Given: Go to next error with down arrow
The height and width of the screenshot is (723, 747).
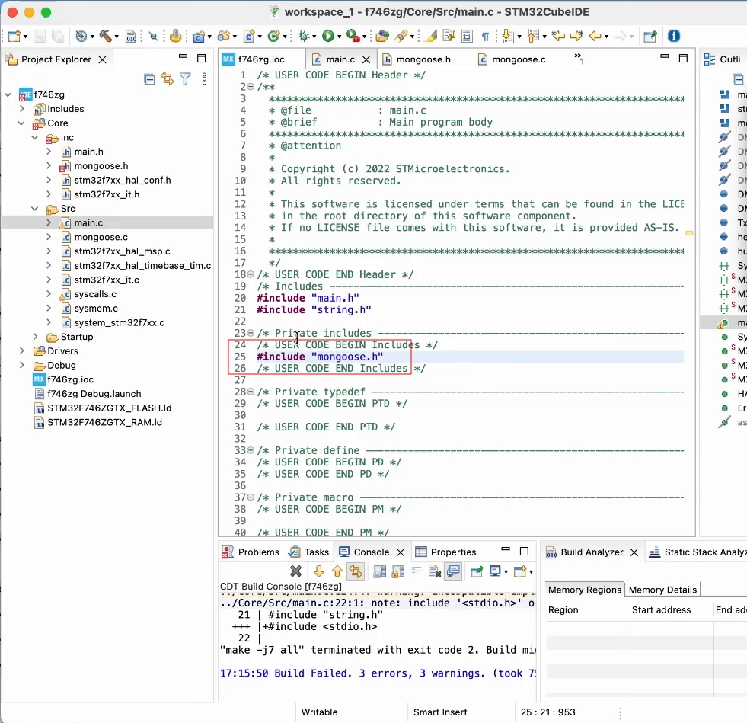Looking at the screenshot, I should click(318, 571).
